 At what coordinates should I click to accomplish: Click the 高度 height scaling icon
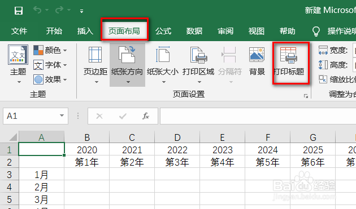pos(323,65)
